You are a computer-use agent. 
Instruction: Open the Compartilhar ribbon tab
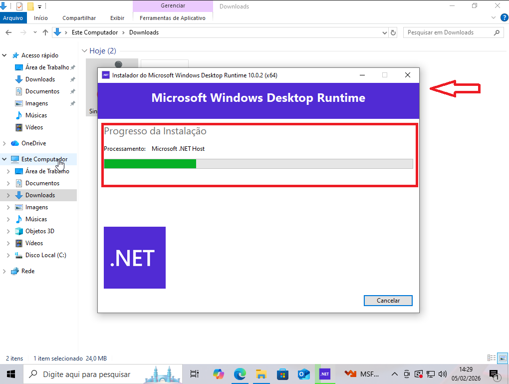[x=79, y=18]
